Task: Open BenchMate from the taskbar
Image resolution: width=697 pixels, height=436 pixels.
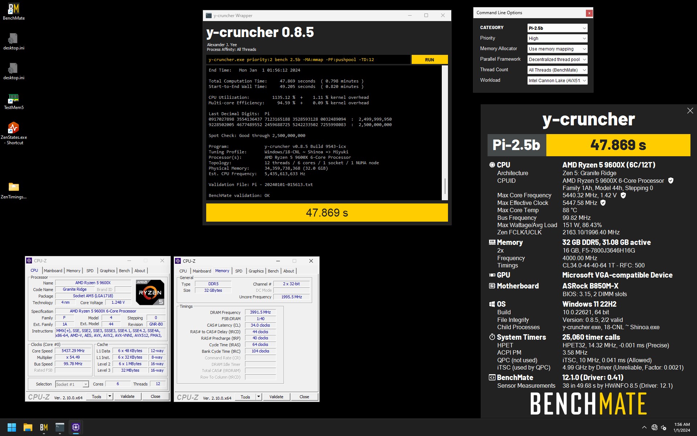Action: pos(44,427)
